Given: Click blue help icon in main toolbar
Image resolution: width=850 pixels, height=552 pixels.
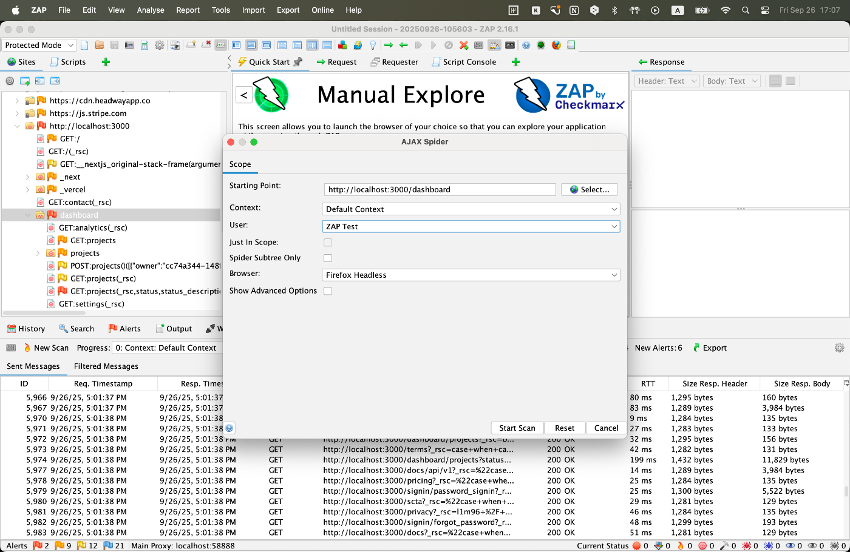Looking at the screenshot, I should 526,45.
